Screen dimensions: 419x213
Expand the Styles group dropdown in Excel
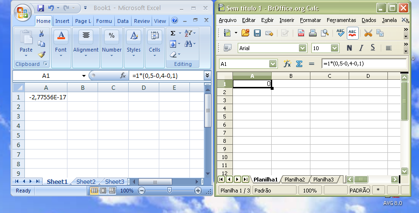click(133, 56)
